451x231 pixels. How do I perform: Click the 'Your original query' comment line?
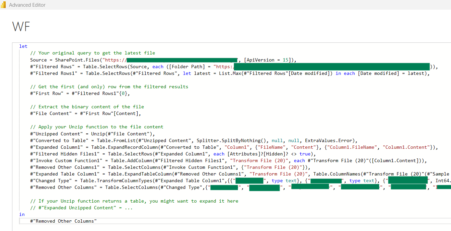[92, 53]
